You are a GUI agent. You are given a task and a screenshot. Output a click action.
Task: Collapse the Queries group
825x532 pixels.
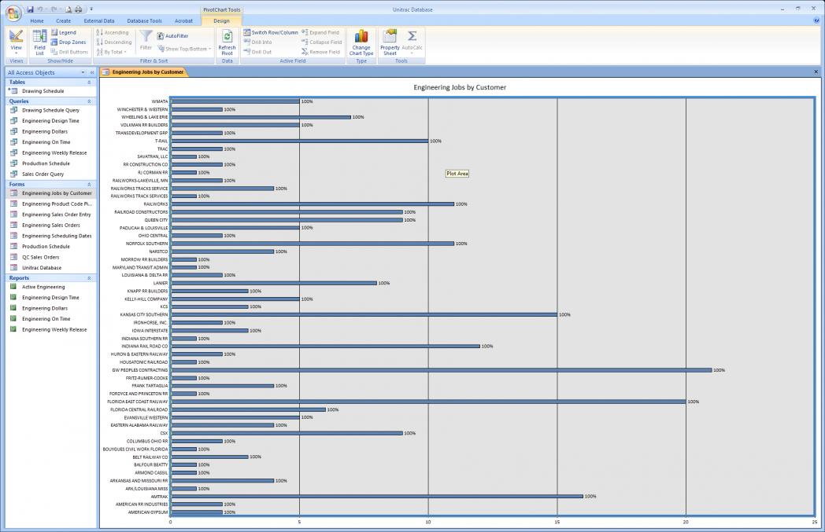[x=89, y=101]
